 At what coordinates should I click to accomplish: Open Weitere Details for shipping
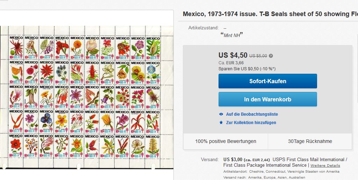point(325,165)
